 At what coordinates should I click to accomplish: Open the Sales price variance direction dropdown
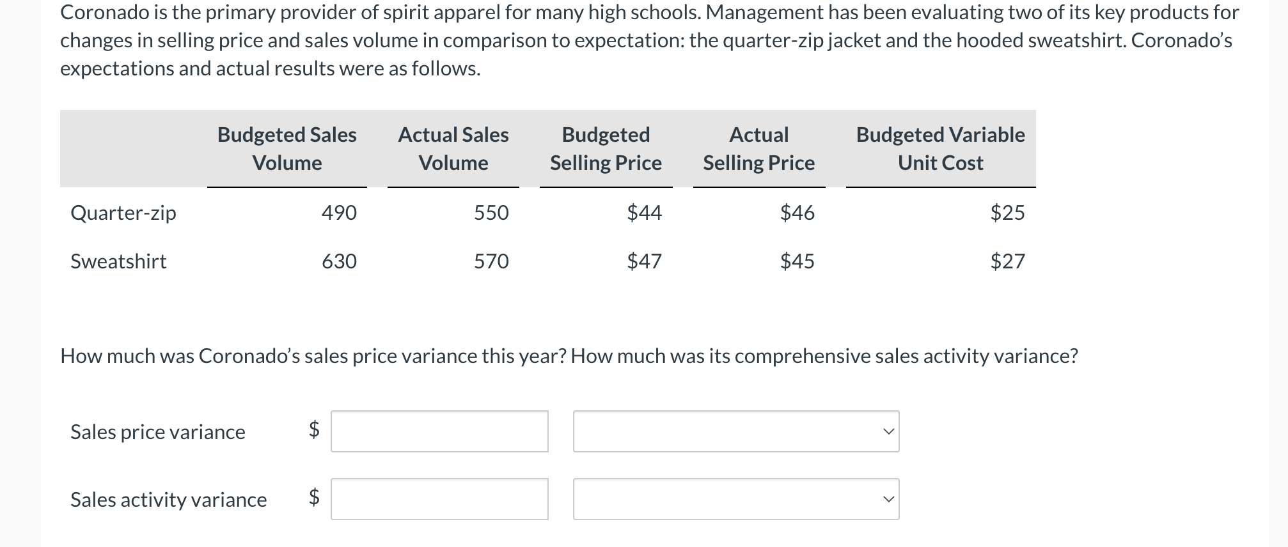pyautogui.click(x=735, y=432)
